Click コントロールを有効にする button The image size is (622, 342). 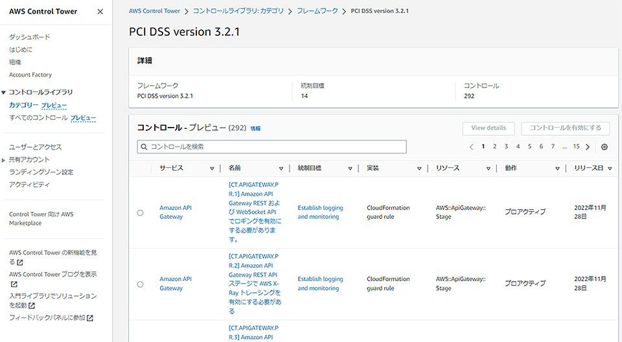pyautogui.click(x=565, y=128)
